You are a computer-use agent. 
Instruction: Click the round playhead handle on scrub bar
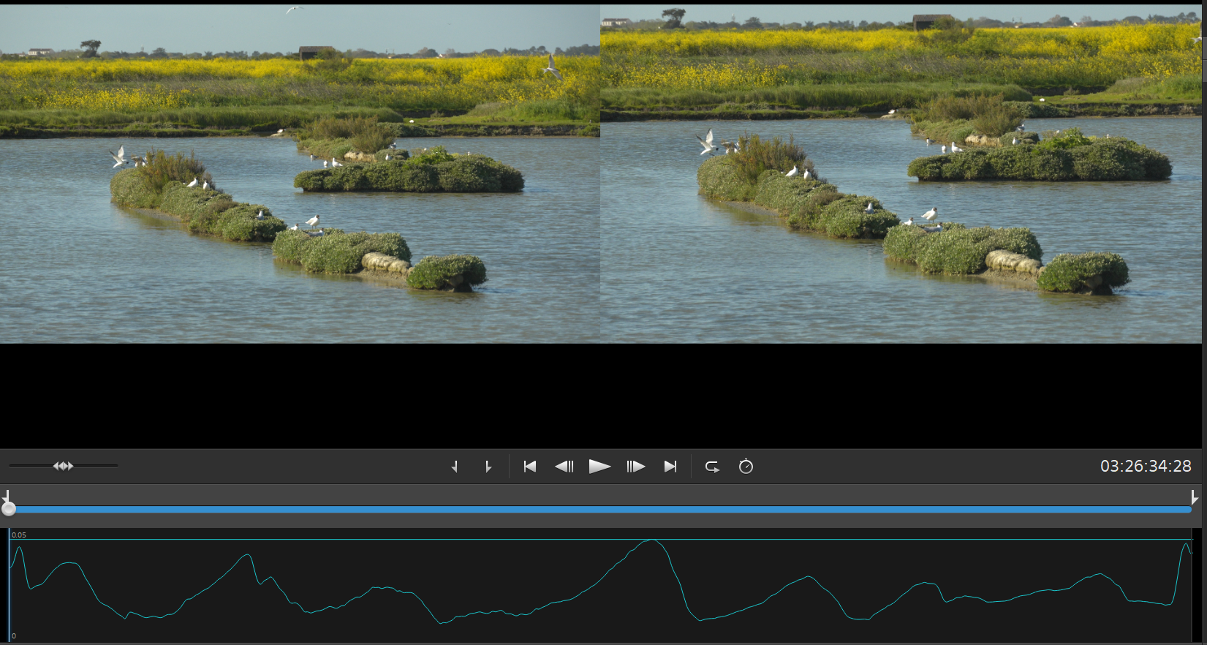9,509
